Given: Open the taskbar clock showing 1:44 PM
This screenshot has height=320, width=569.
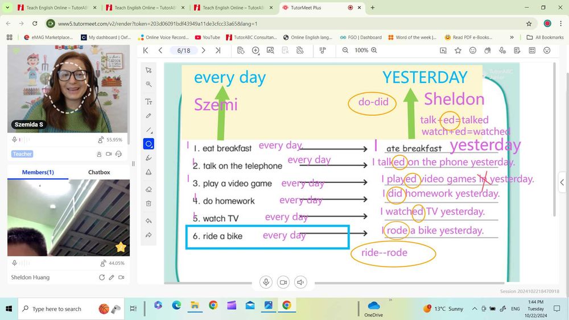Looking at the screenshot, I should point(535,309).
